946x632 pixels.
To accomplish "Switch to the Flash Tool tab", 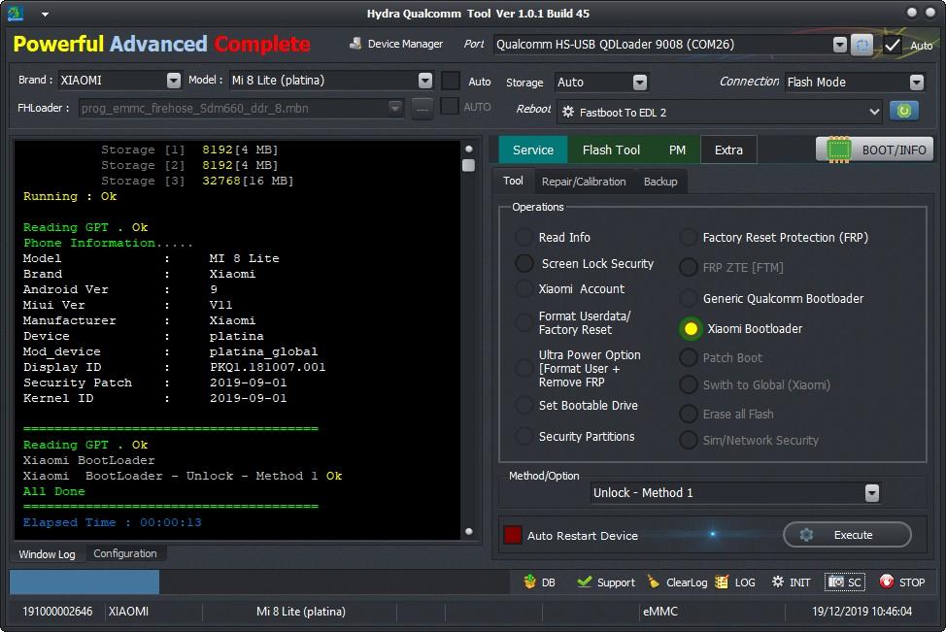I will click(611, 150).
